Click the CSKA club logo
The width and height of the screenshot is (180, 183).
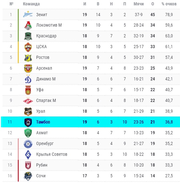(x=28, y=47)
